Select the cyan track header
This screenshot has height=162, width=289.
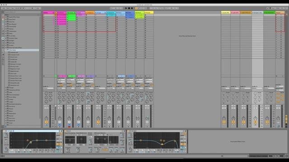tap(111, 13)
